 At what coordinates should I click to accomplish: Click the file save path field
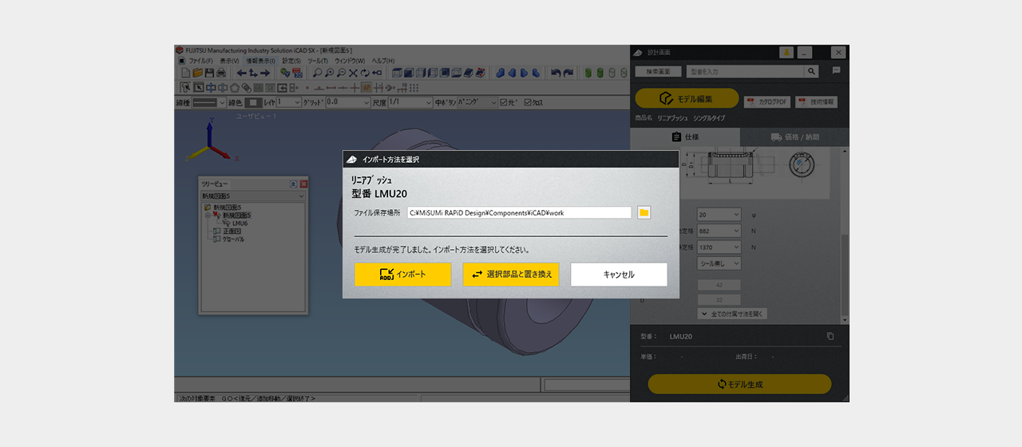519,213
